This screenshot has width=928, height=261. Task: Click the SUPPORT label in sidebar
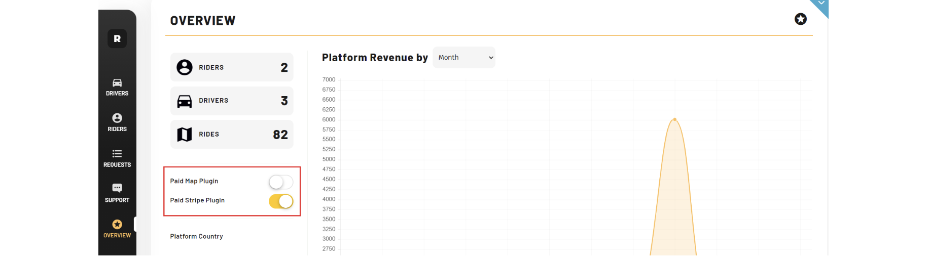[x=117, y=200]
